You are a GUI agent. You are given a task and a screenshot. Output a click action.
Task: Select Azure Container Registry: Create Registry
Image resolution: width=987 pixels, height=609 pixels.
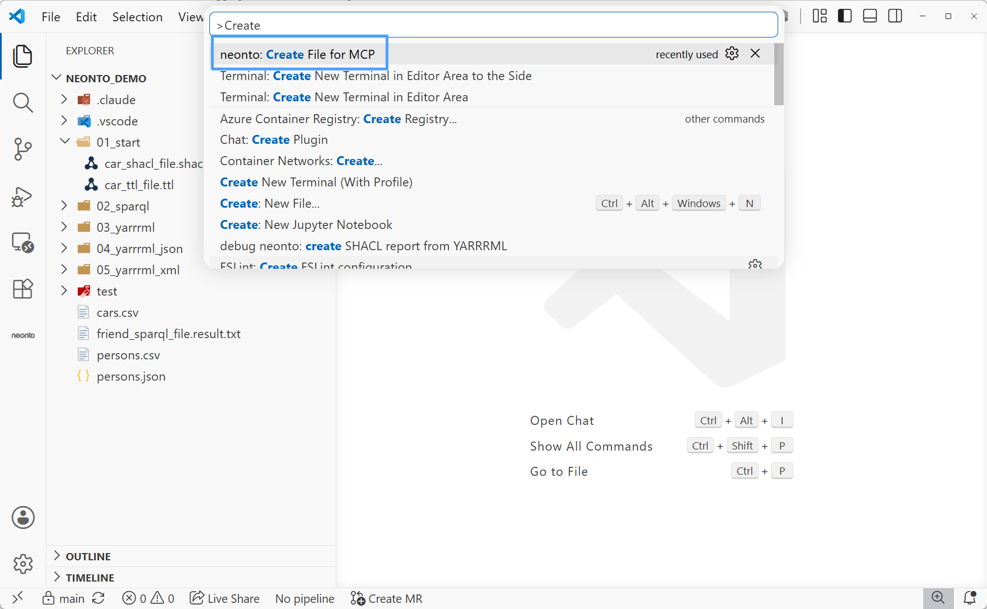pyautogui.click(x=492, y=119)
